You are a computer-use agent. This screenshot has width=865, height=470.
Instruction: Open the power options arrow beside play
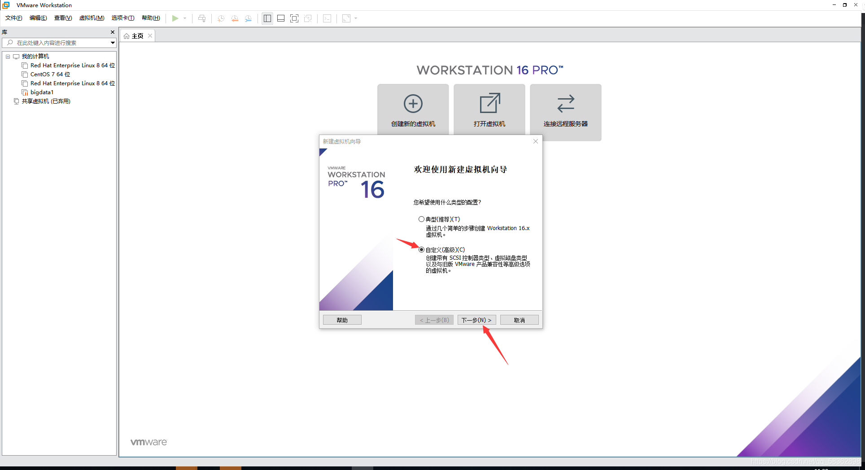pyautogui.click(x=185, y=18)
